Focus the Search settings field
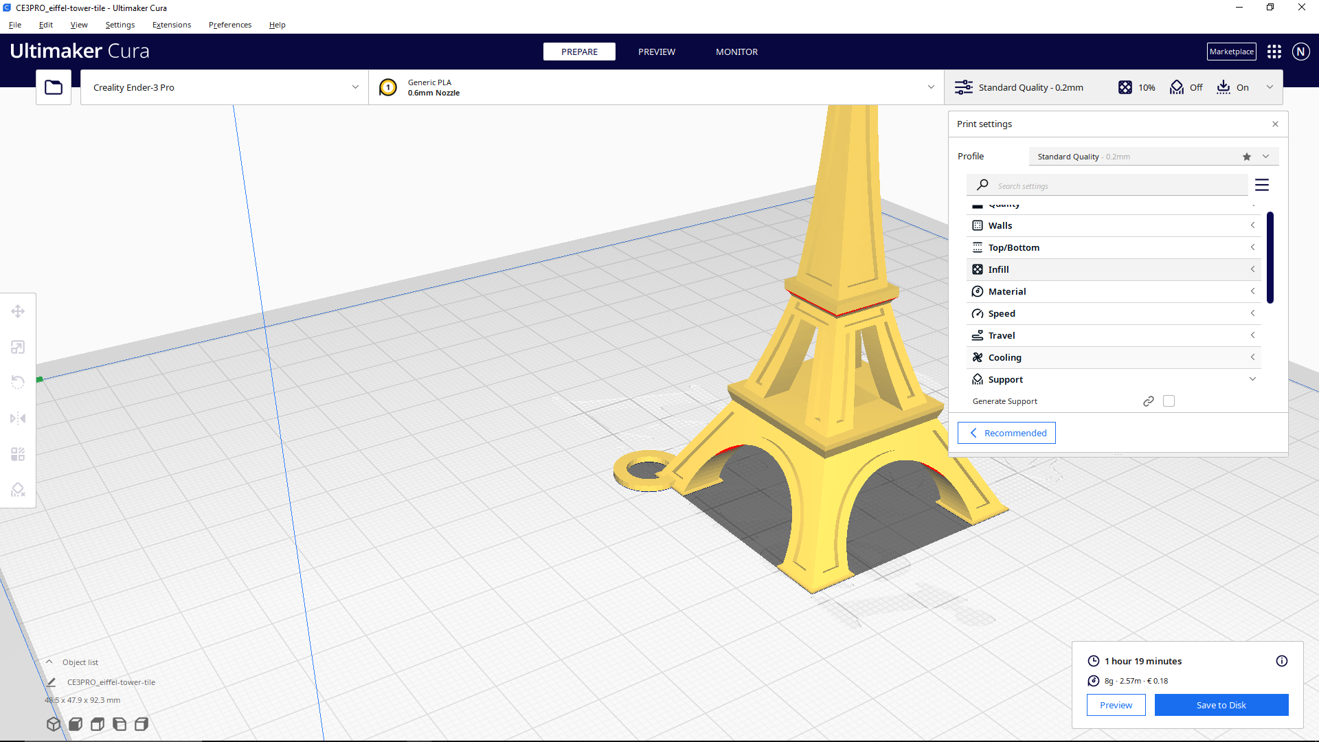 (x=1107, y=185)
